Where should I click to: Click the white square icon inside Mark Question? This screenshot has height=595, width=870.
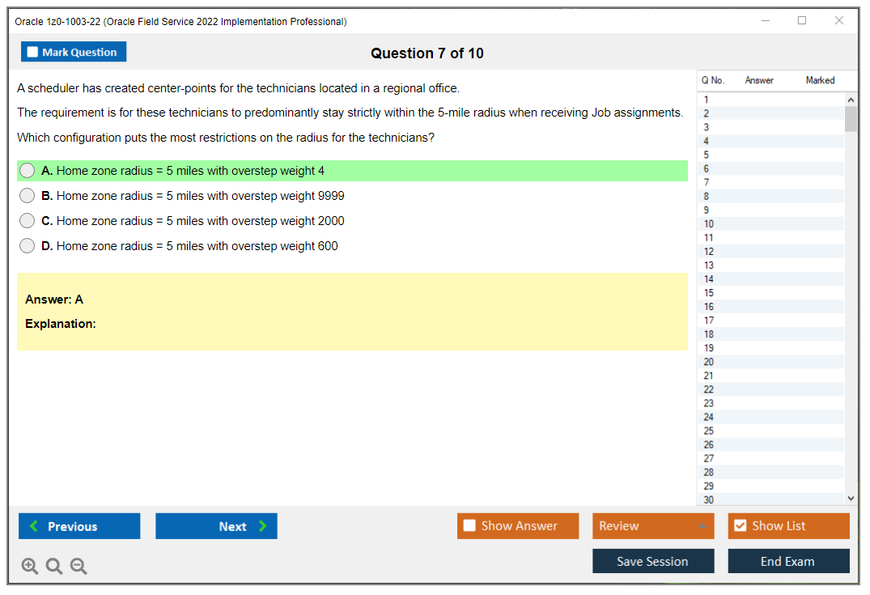click(x=32, y=51)
